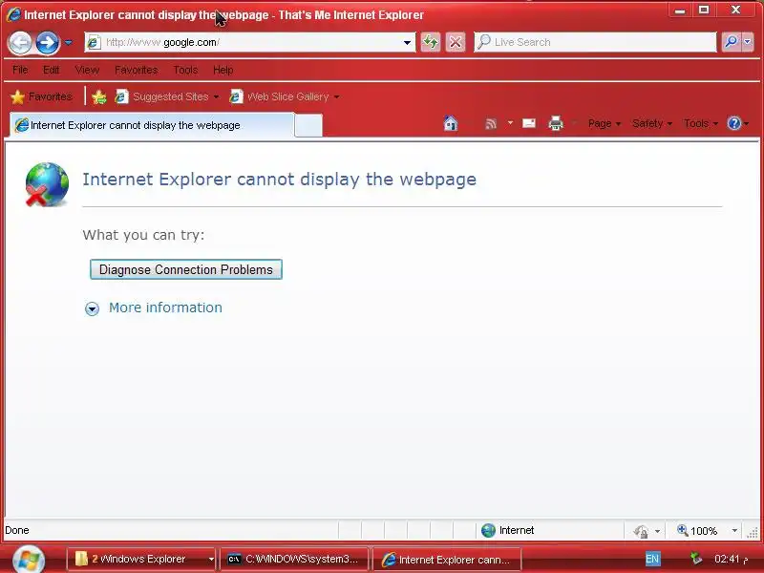Click the network tray icon
This screenshot has width=764, height=573.
coord(696,559)
